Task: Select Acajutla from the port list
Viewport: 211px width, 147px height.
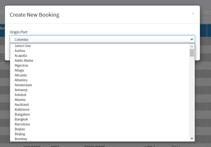Action: tap(100, 56)
